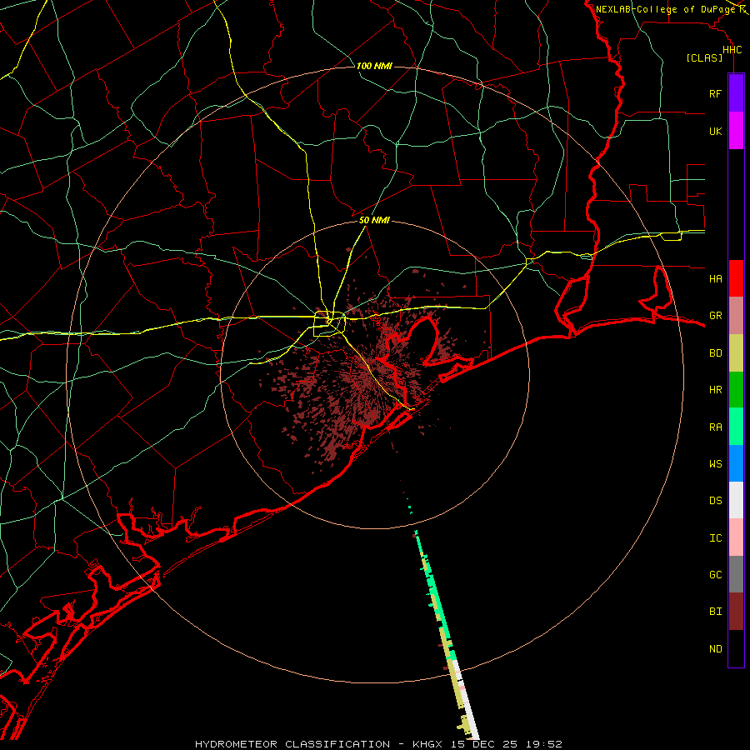This screenshot has height=750, width=750.
Task: Select the IC pink legend swatch
Action: [x=736, y=537]
